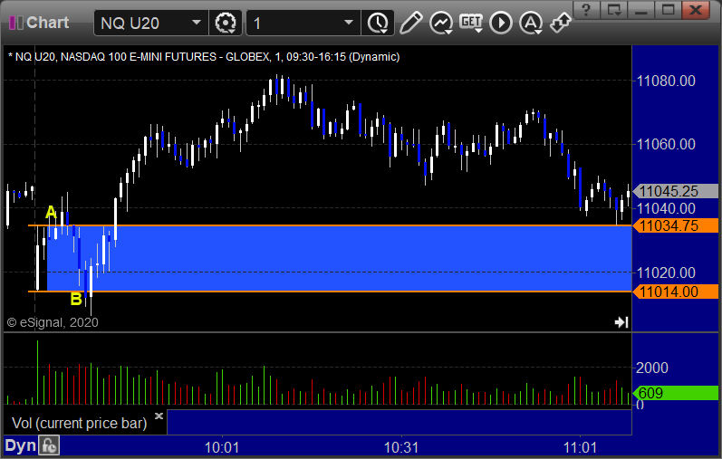Click the 11020.00 price axis label

[666, 273]
